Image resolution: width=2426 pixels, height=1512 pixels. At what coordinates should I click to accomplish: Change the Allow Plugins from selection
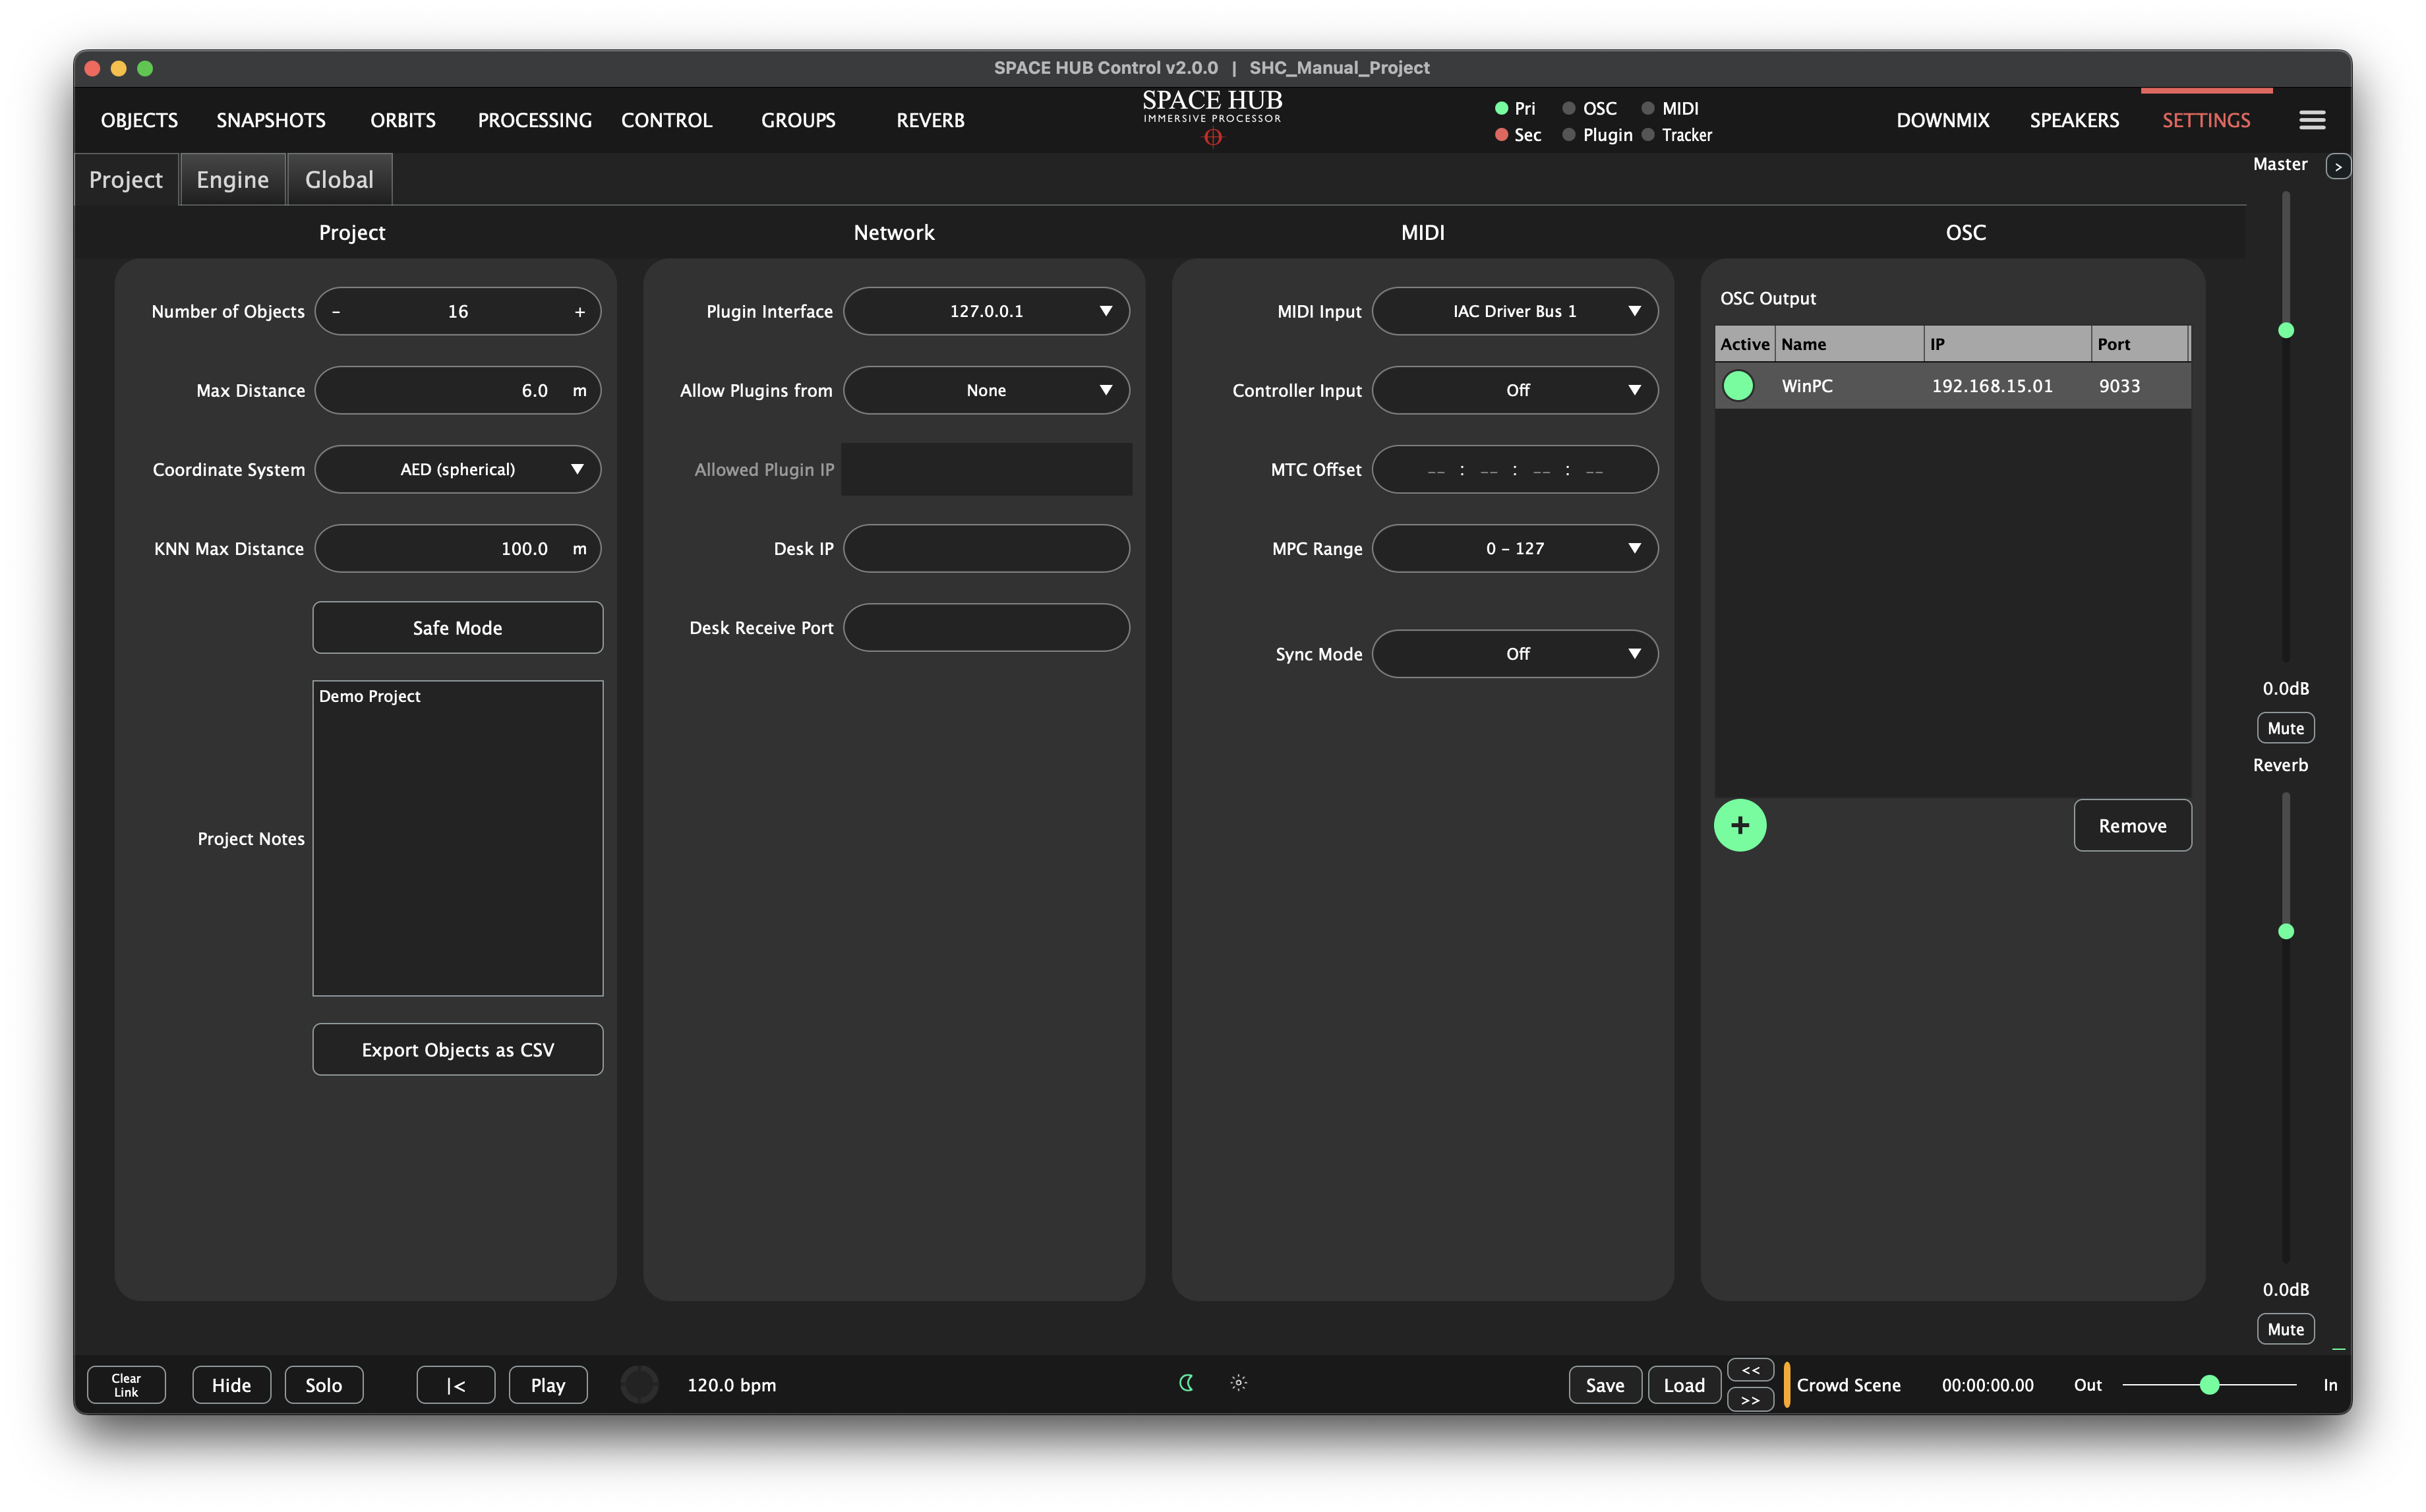point(986,390)
